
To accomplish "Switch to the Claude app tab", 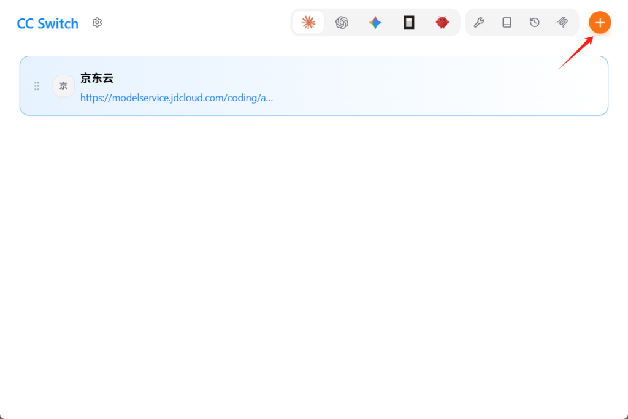I will coord(308,23).
